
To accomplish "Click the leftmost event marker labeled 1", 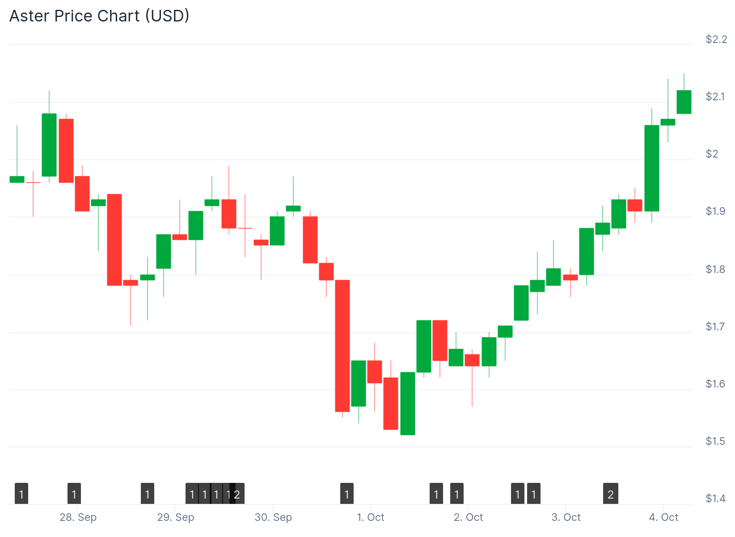I will pyautogui.click(x=21, y=494).
